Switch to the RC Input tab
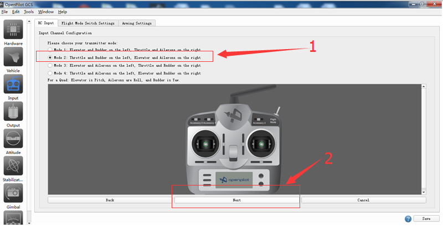This screenshot has height=228, width=443. [46, 23]
